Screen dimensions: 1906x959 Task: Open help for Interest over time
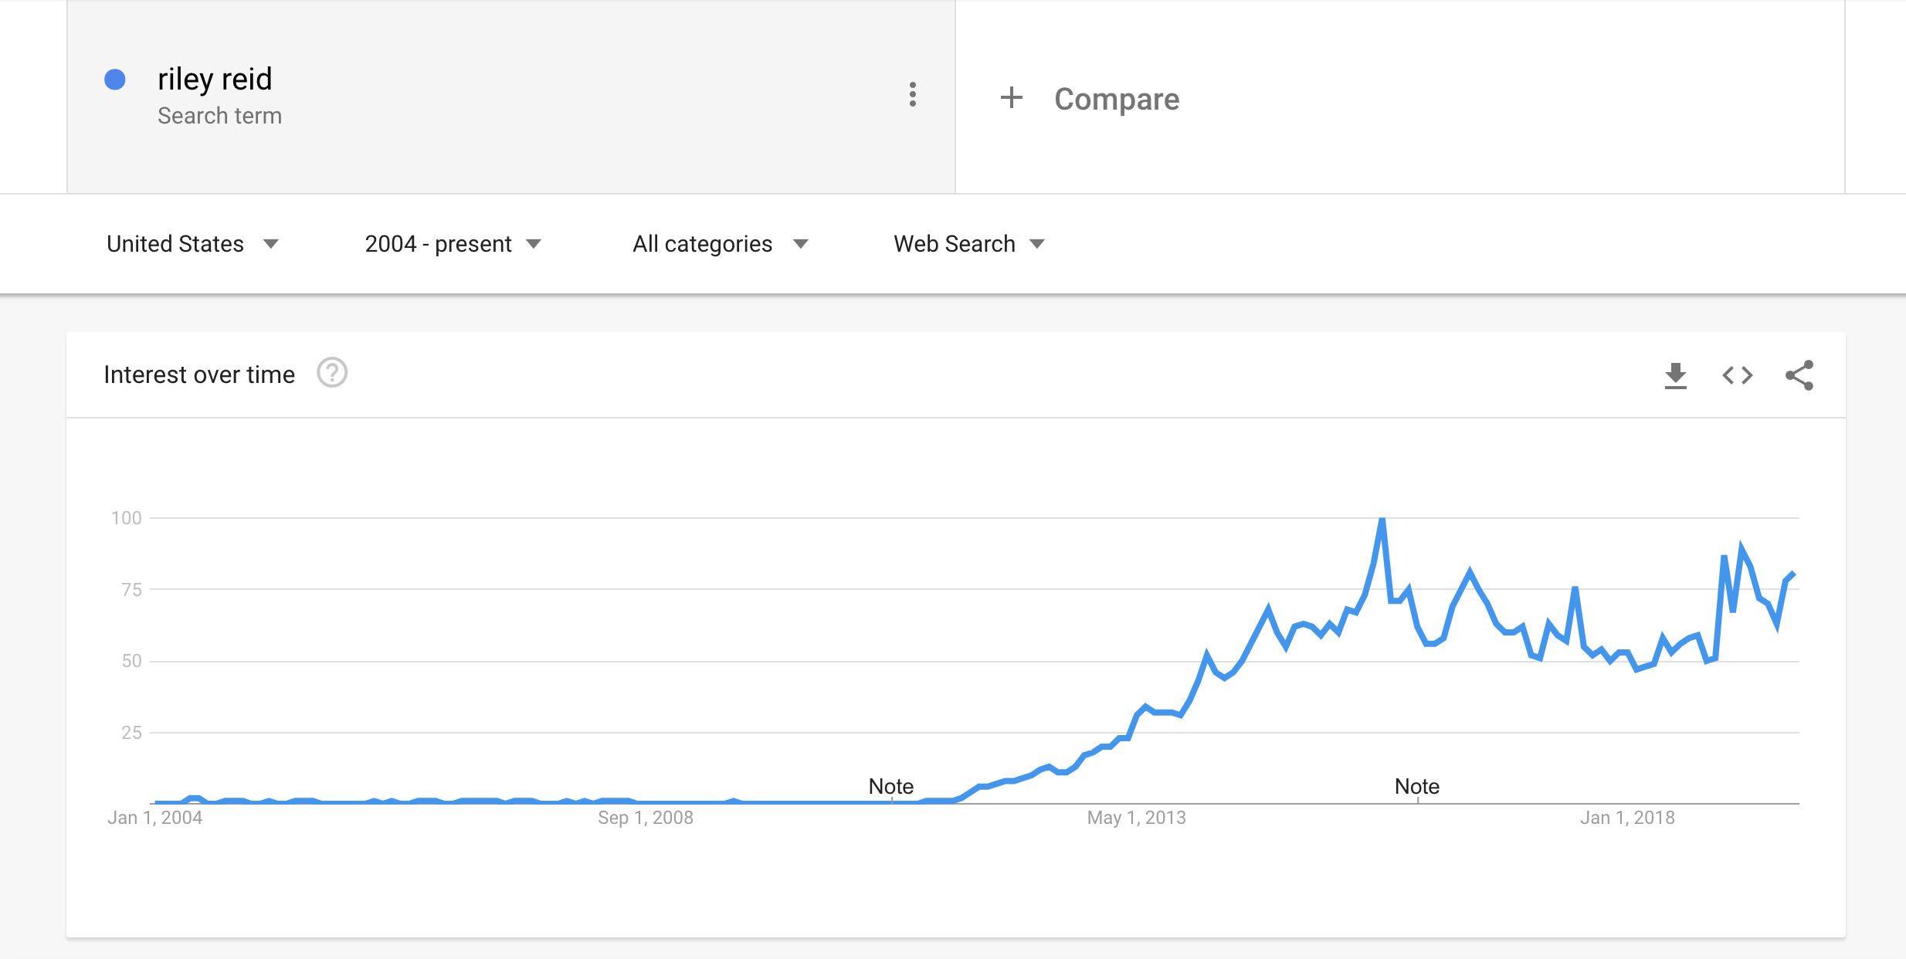coord(332,374)
